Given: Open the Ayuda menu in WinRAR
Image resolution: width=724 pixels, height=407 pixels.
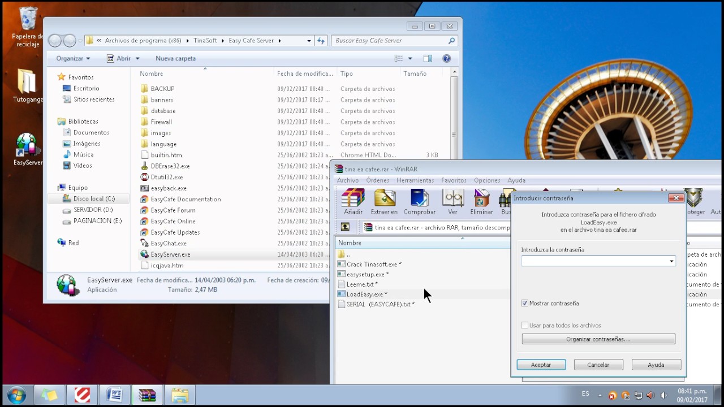Looking at the screenshot, I should click(516, 180).
